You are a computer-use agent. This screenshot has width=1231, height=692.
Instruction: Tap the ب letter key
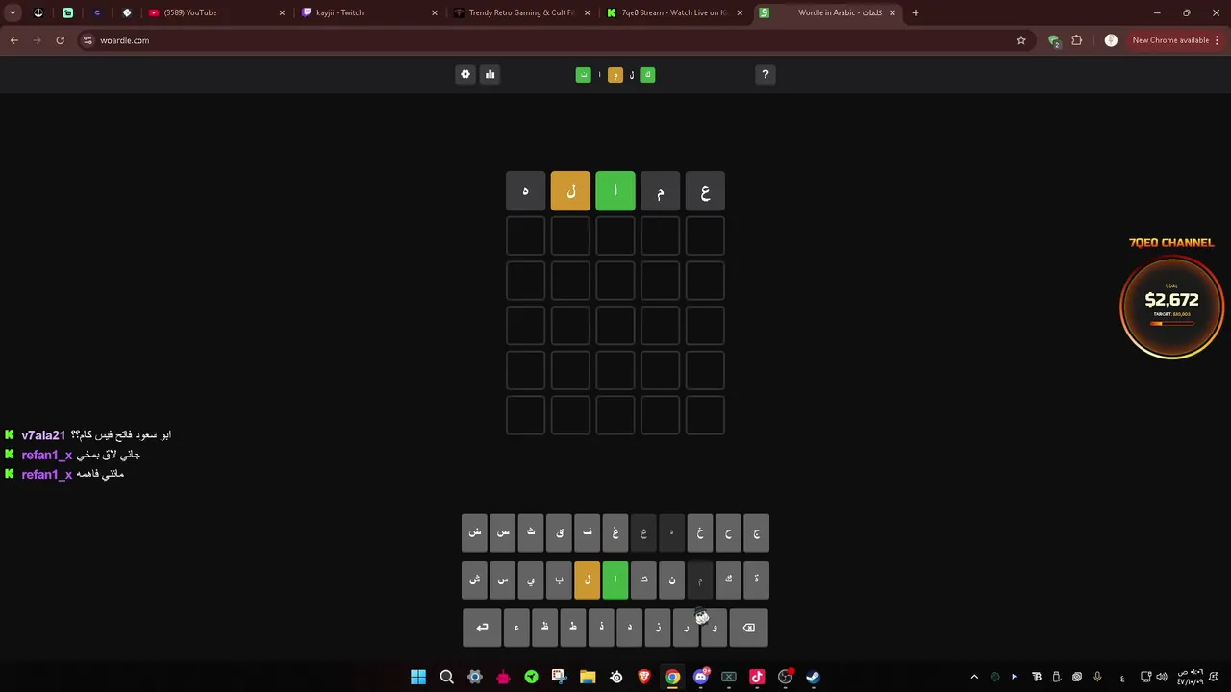coord(559,580)
